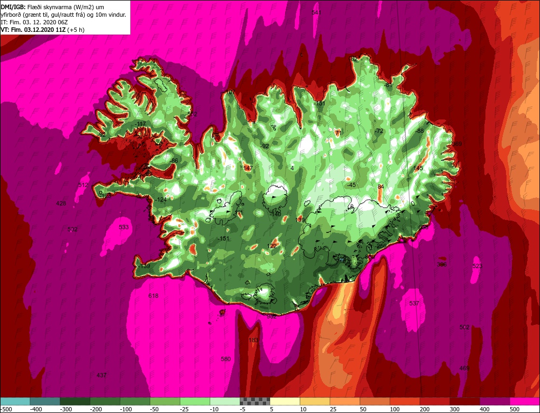Click the "DMI/IGB:" title heading
Screen dimensions: 540x413
coord(13,7)
